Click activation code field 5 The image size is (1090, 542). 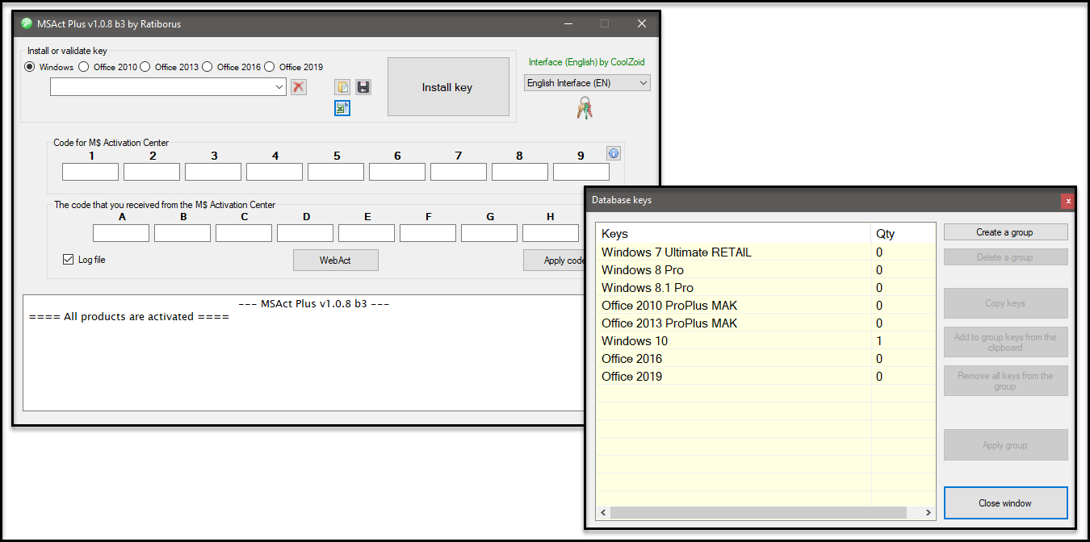pyautogui.click(x=336, y=172)
